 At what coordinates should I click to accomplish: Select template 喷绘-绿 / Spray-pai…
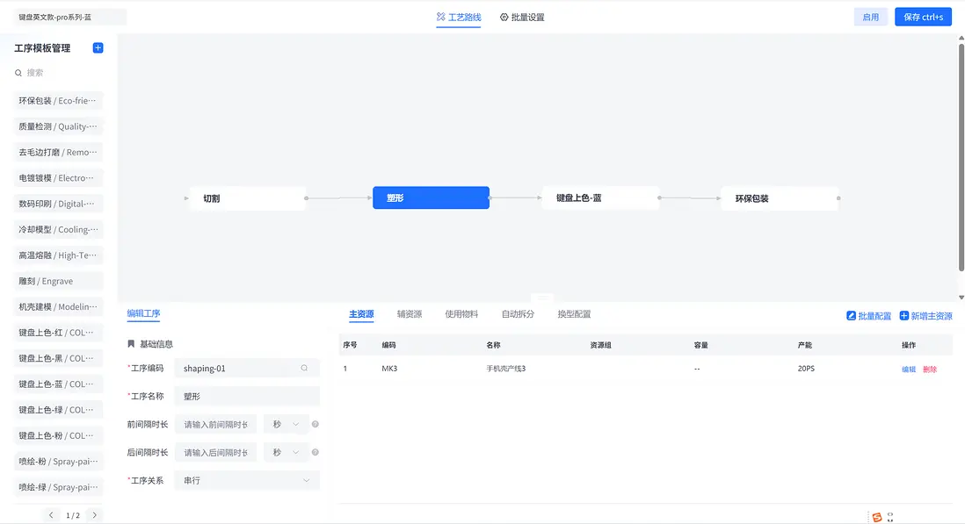[59, 488]
